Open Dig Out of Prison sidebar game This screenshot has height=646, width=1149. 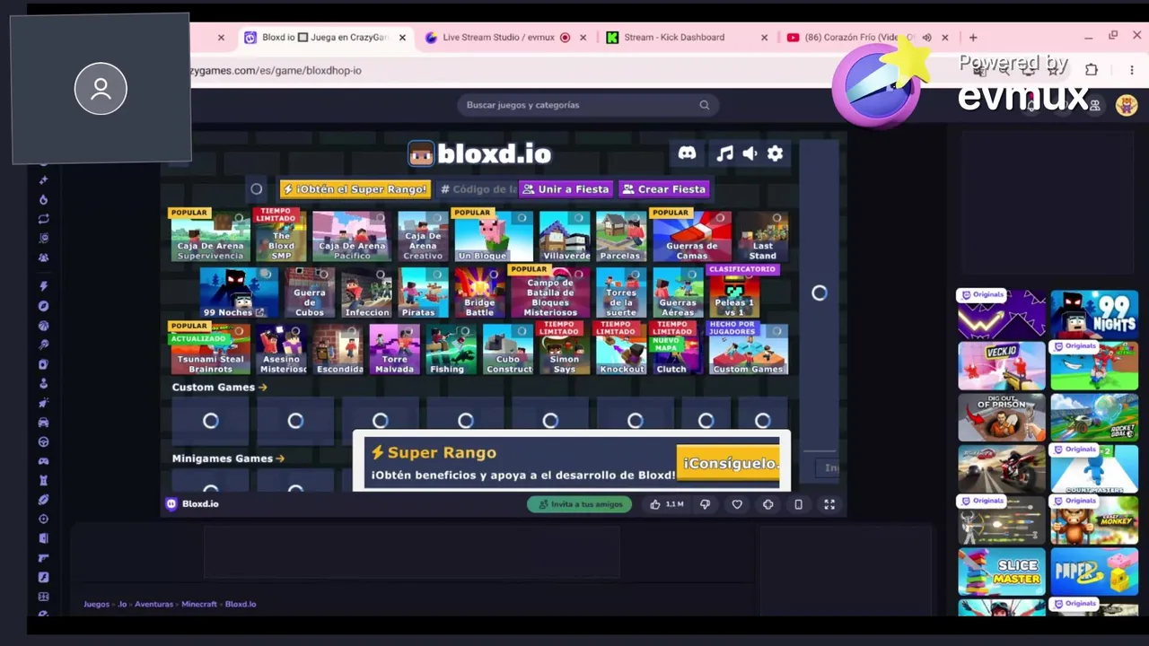click(x=1002, y=417)
